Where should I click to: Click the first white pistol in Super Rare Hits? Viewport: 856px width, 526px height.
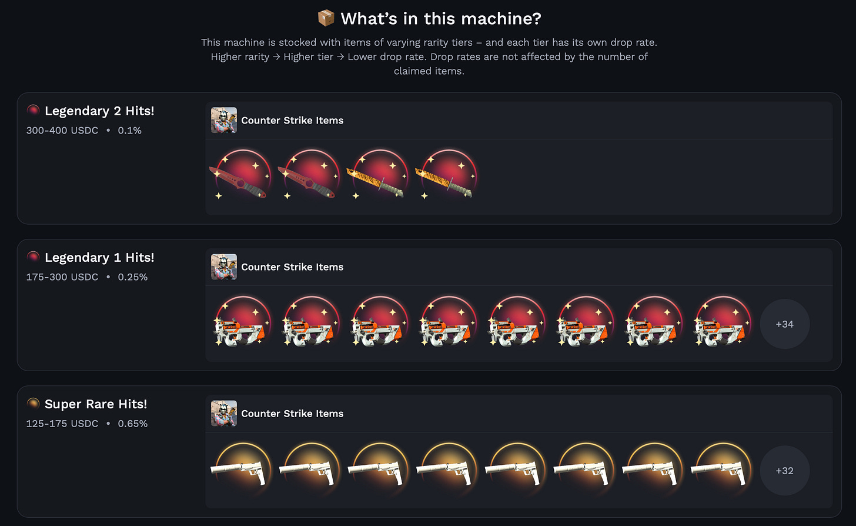(241, 469)
